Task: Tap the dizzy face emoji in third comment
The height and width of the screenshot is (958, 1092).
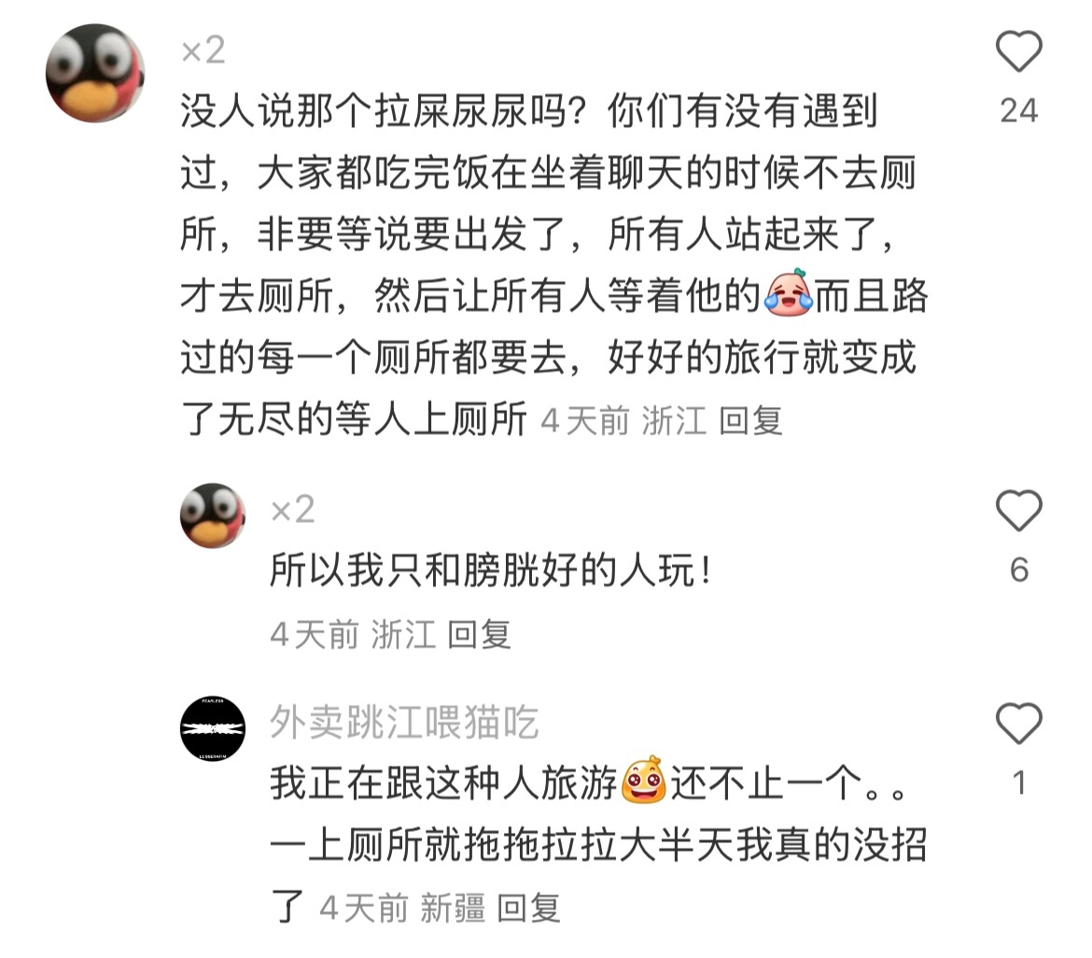Action: click(643, 780)
